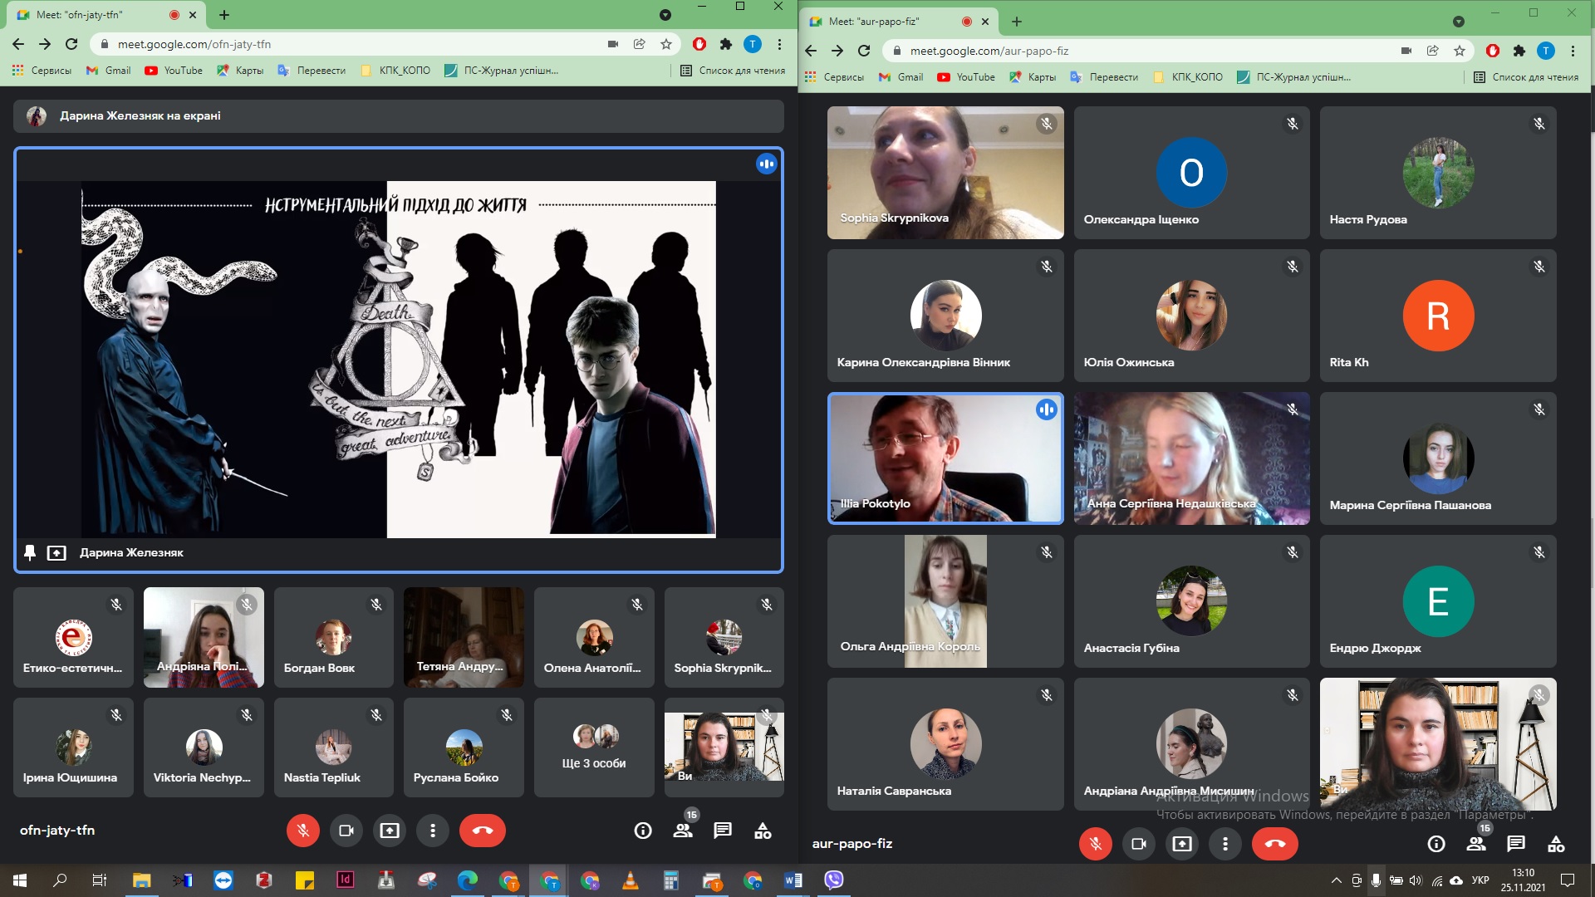Open УКР keyboard language switcher
The height and width of the screenshot is (897, 1595).
(x=1480, y=880)
